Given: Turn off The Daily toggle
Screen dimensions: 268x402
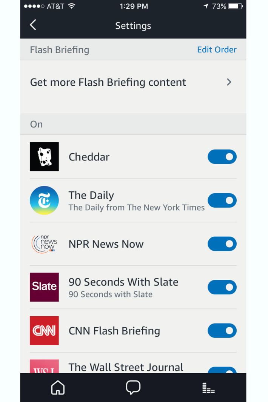Looking at the screenshot, I should click(x=222, y=200).
